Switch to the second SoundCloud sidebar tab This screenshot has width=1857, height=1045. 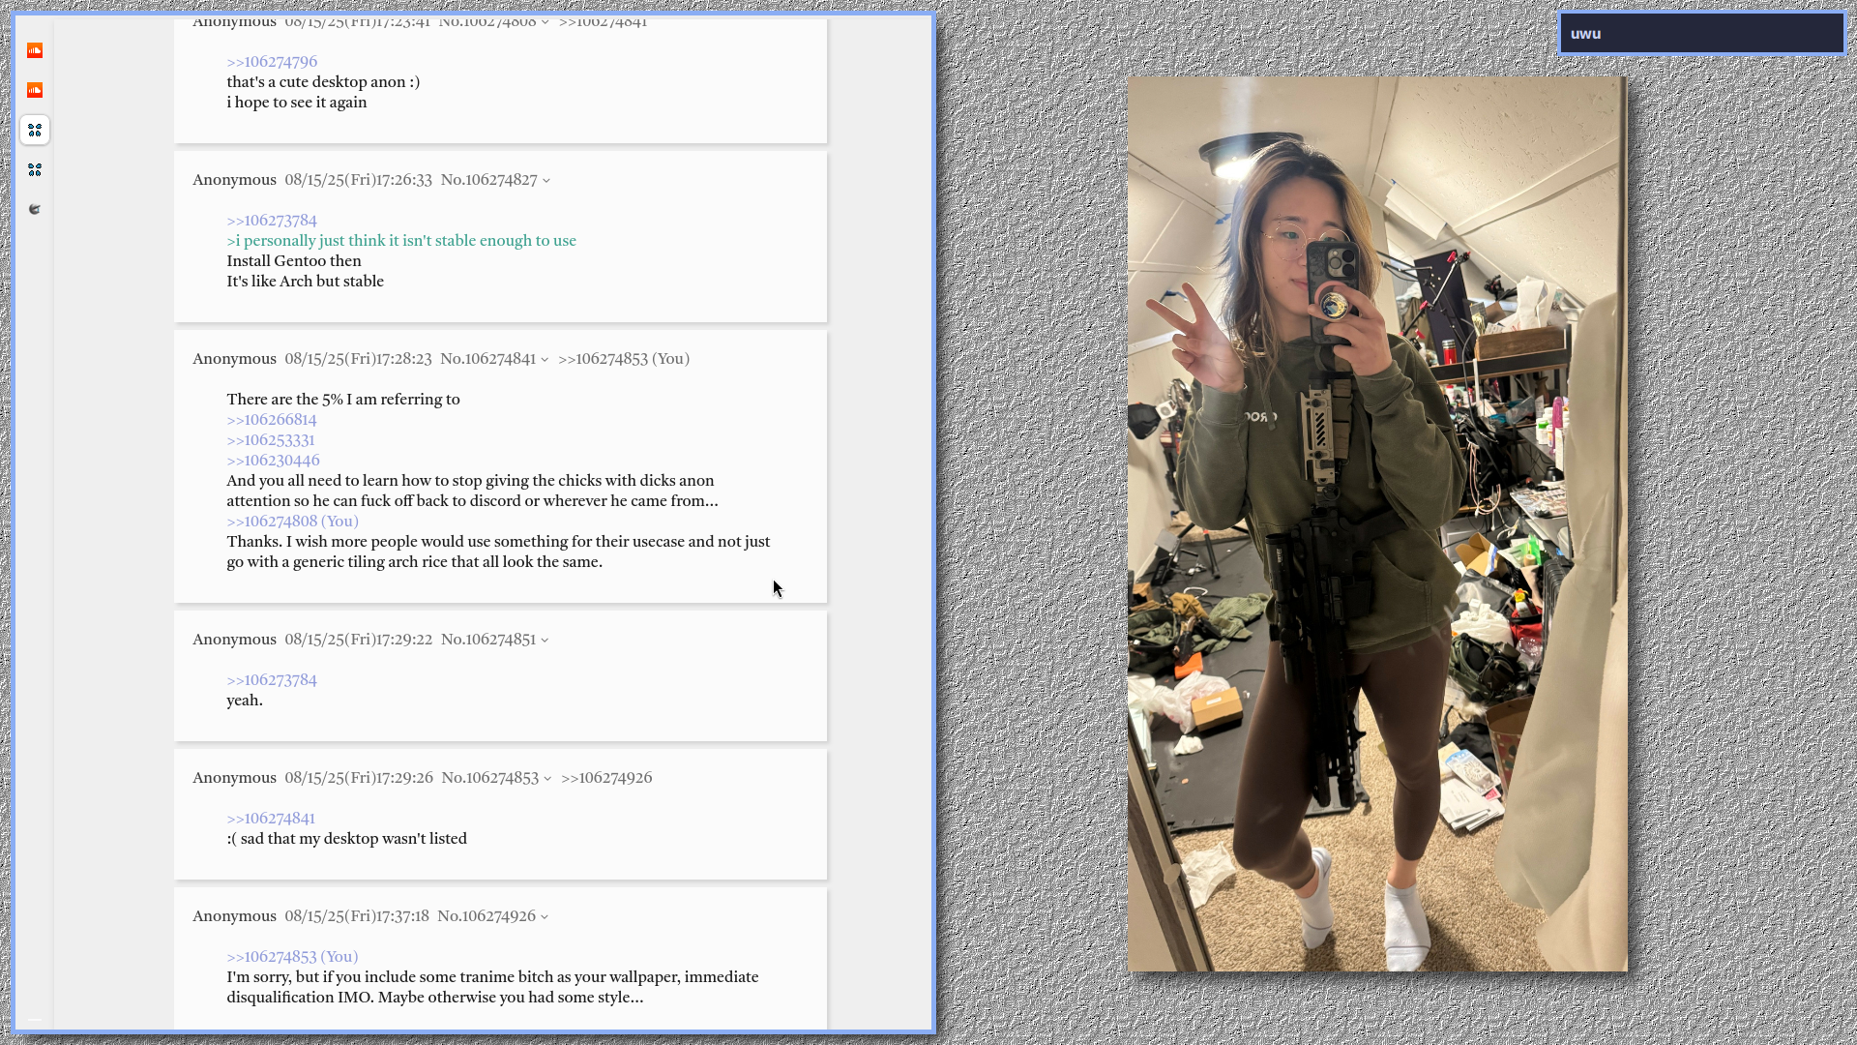click(35, 90)
